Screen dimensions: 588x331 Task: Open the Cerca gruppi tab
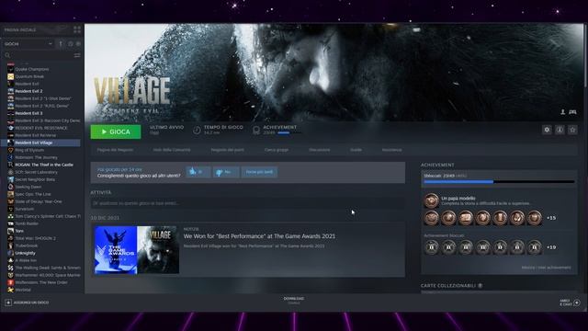click(277, 150)
